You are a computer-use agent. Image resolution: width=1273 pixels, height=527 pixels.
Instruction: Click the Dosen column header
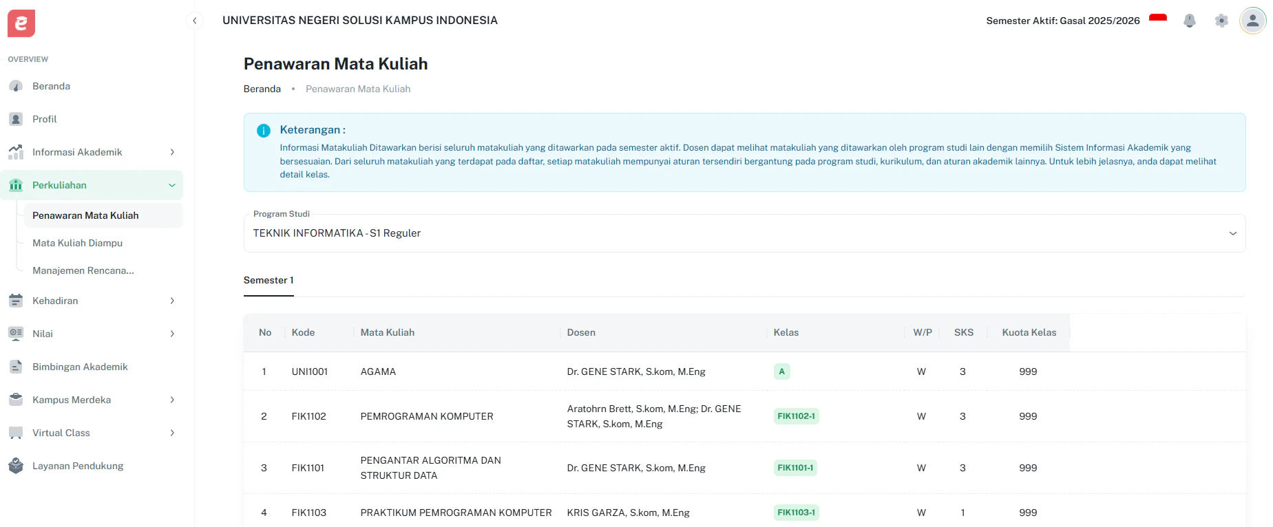(x=581, y=332)
